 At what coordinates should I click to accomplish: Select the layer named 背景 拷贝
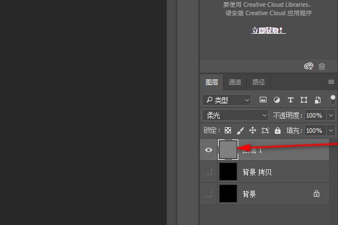[x=265, y=172]
